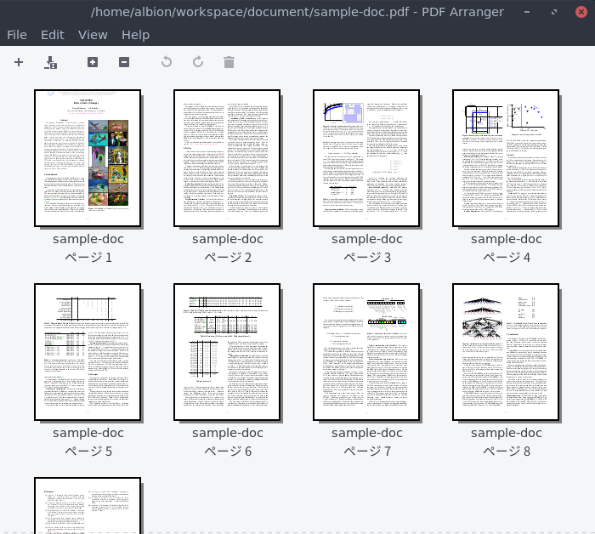The height and width of the screenshot is (534, 595).
Task: Select the page 2 thumbnail
Action: (226, 158)
